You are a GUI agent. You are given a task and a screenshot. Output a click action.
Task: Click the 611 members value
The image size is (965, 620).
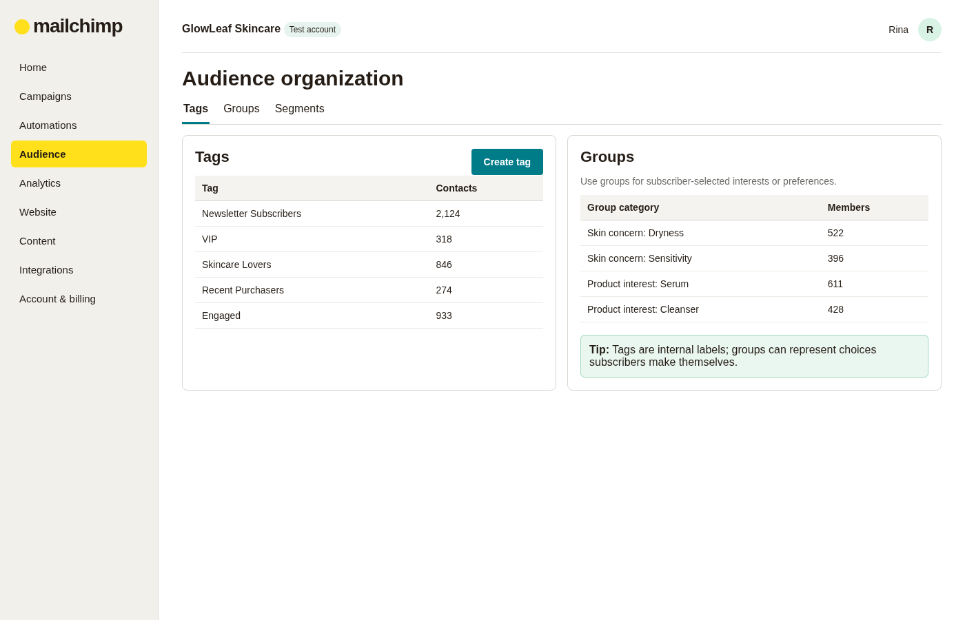click(x=835, y=284)
